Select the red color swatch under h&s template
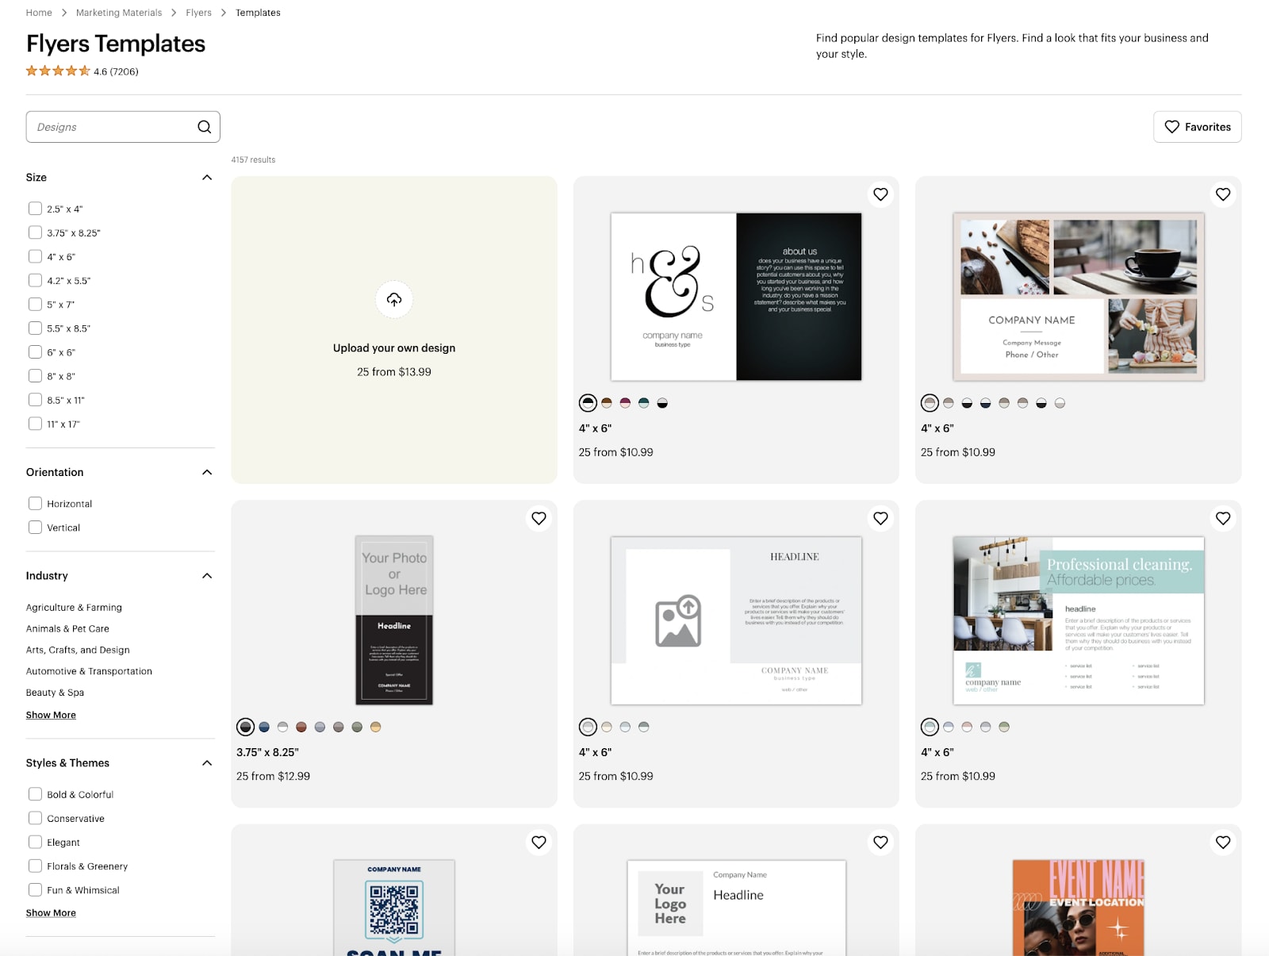The height and width of the screenshot is (956, 1269). coord(626,403)
